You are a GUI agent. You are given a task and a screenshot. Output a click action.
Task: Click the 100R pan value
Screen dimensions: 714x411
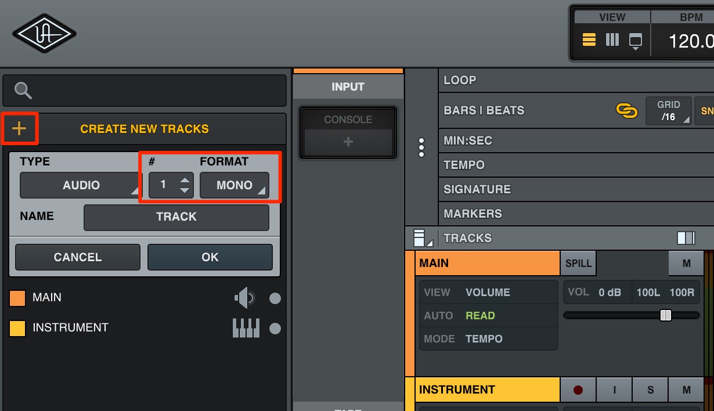(x=682, y=293)
